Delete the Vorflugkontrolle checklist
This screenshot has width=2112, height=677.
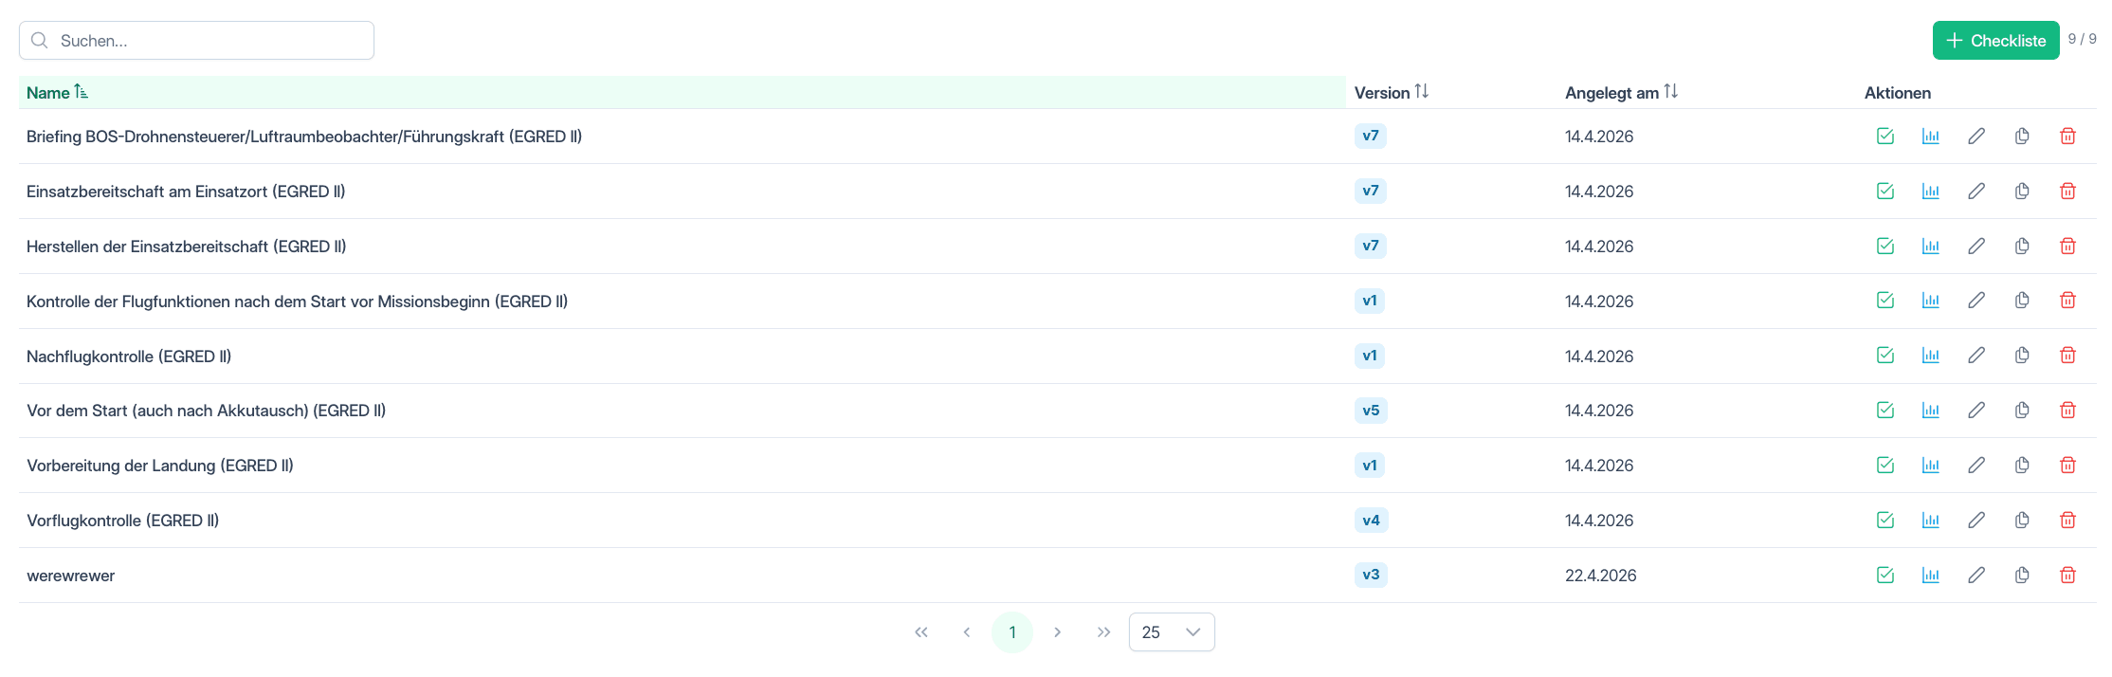(2067, 520)
